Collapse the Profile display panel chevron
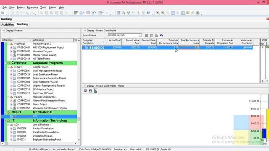This screenshot has width=269, height=151. point(85,86)
